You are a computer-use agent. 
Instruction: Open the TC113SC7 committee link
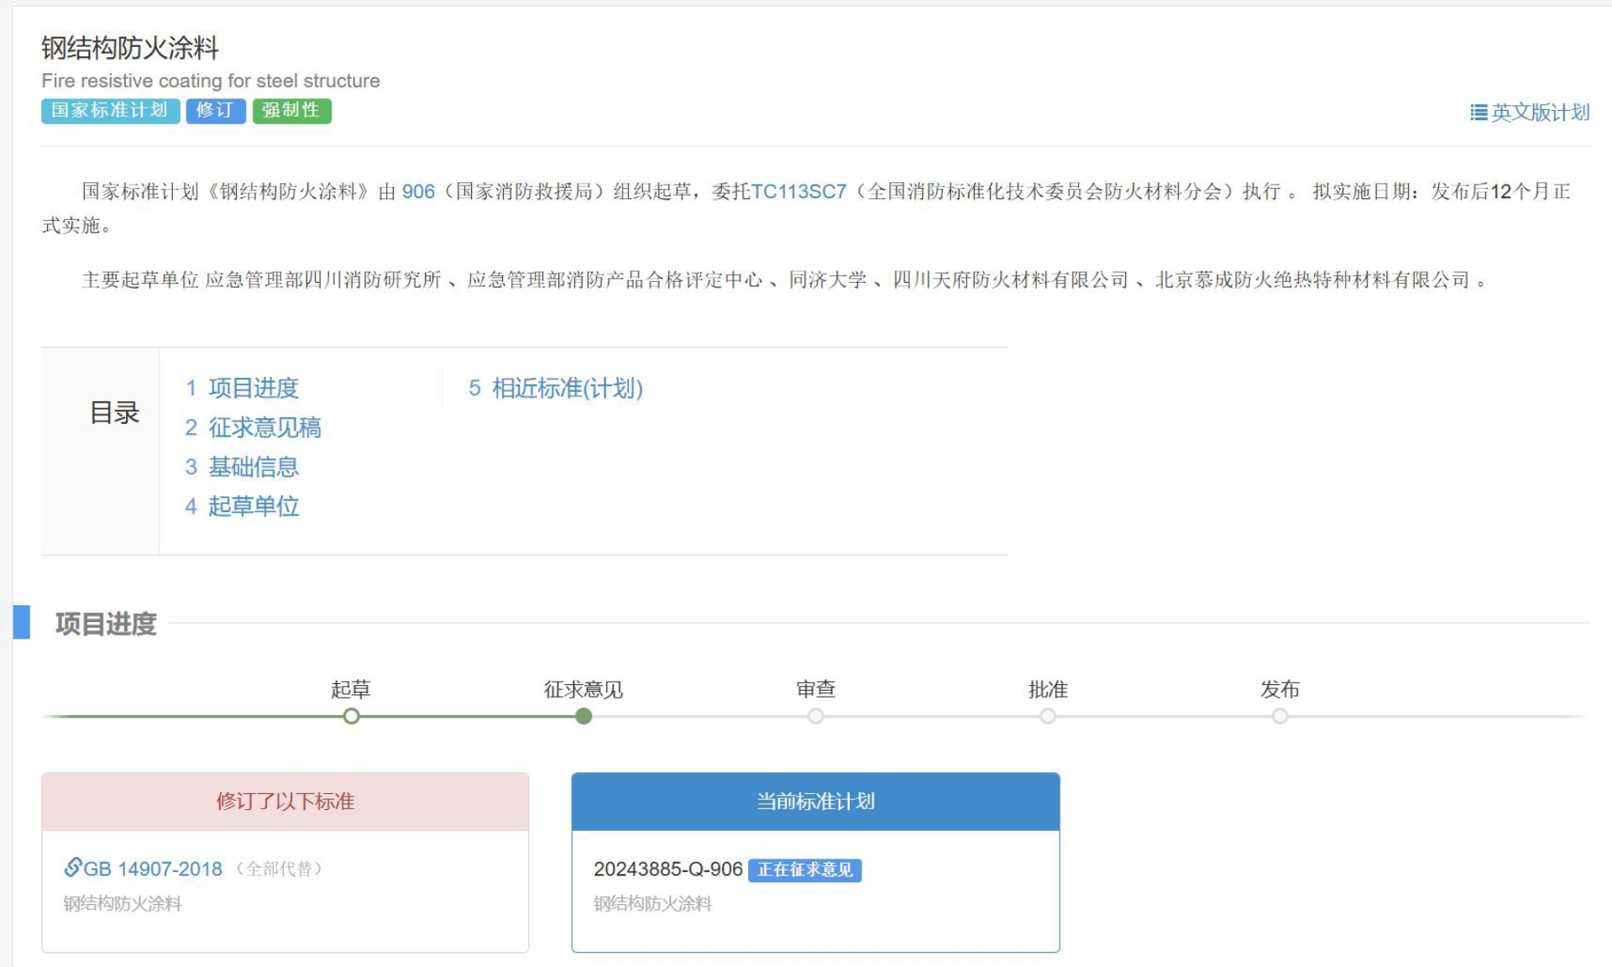click(x=798, y=191)
